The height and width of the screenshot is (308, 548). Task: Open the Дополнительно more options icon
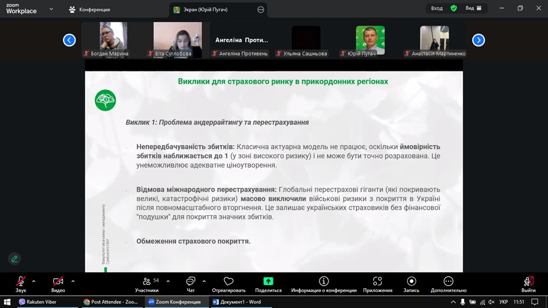[x=448, y=284]
